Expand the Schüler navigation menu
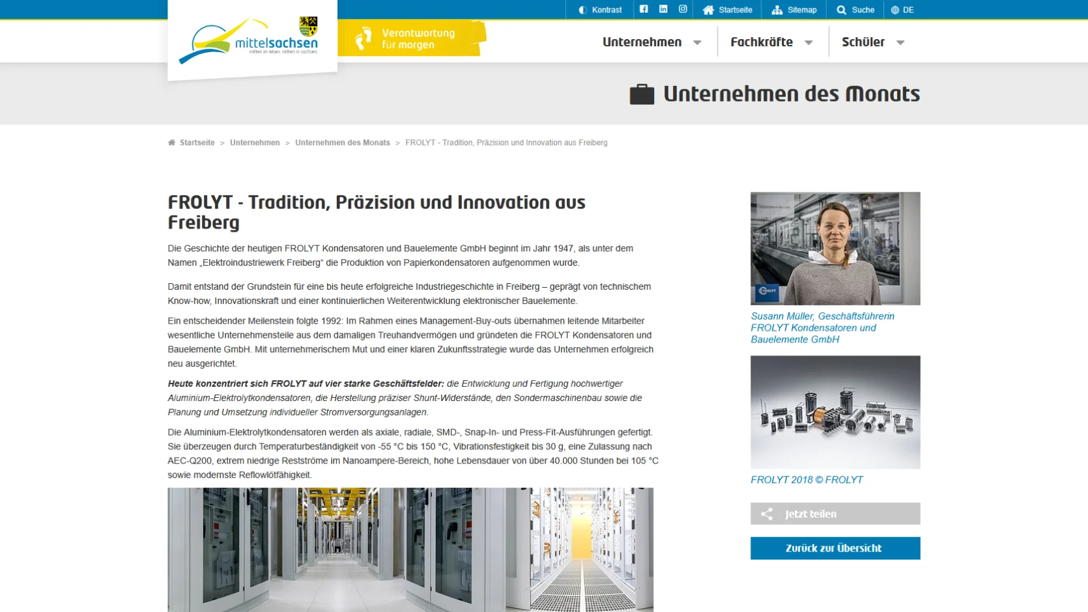Image resolution: width=1088 pixels, height=612 pixels. 873,42
